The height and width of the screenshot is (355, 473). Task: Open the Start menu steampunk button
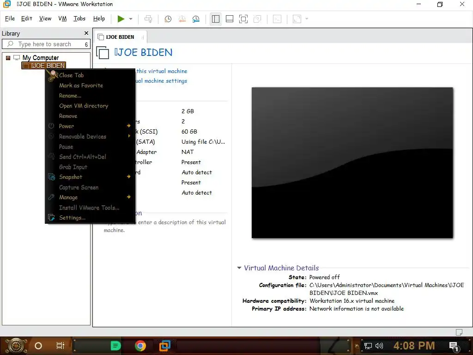click(16, 346)
